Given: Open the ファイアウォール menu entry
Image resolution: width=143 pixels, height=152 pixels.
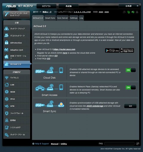Looking at the screenshot, I should pos(17,113).
